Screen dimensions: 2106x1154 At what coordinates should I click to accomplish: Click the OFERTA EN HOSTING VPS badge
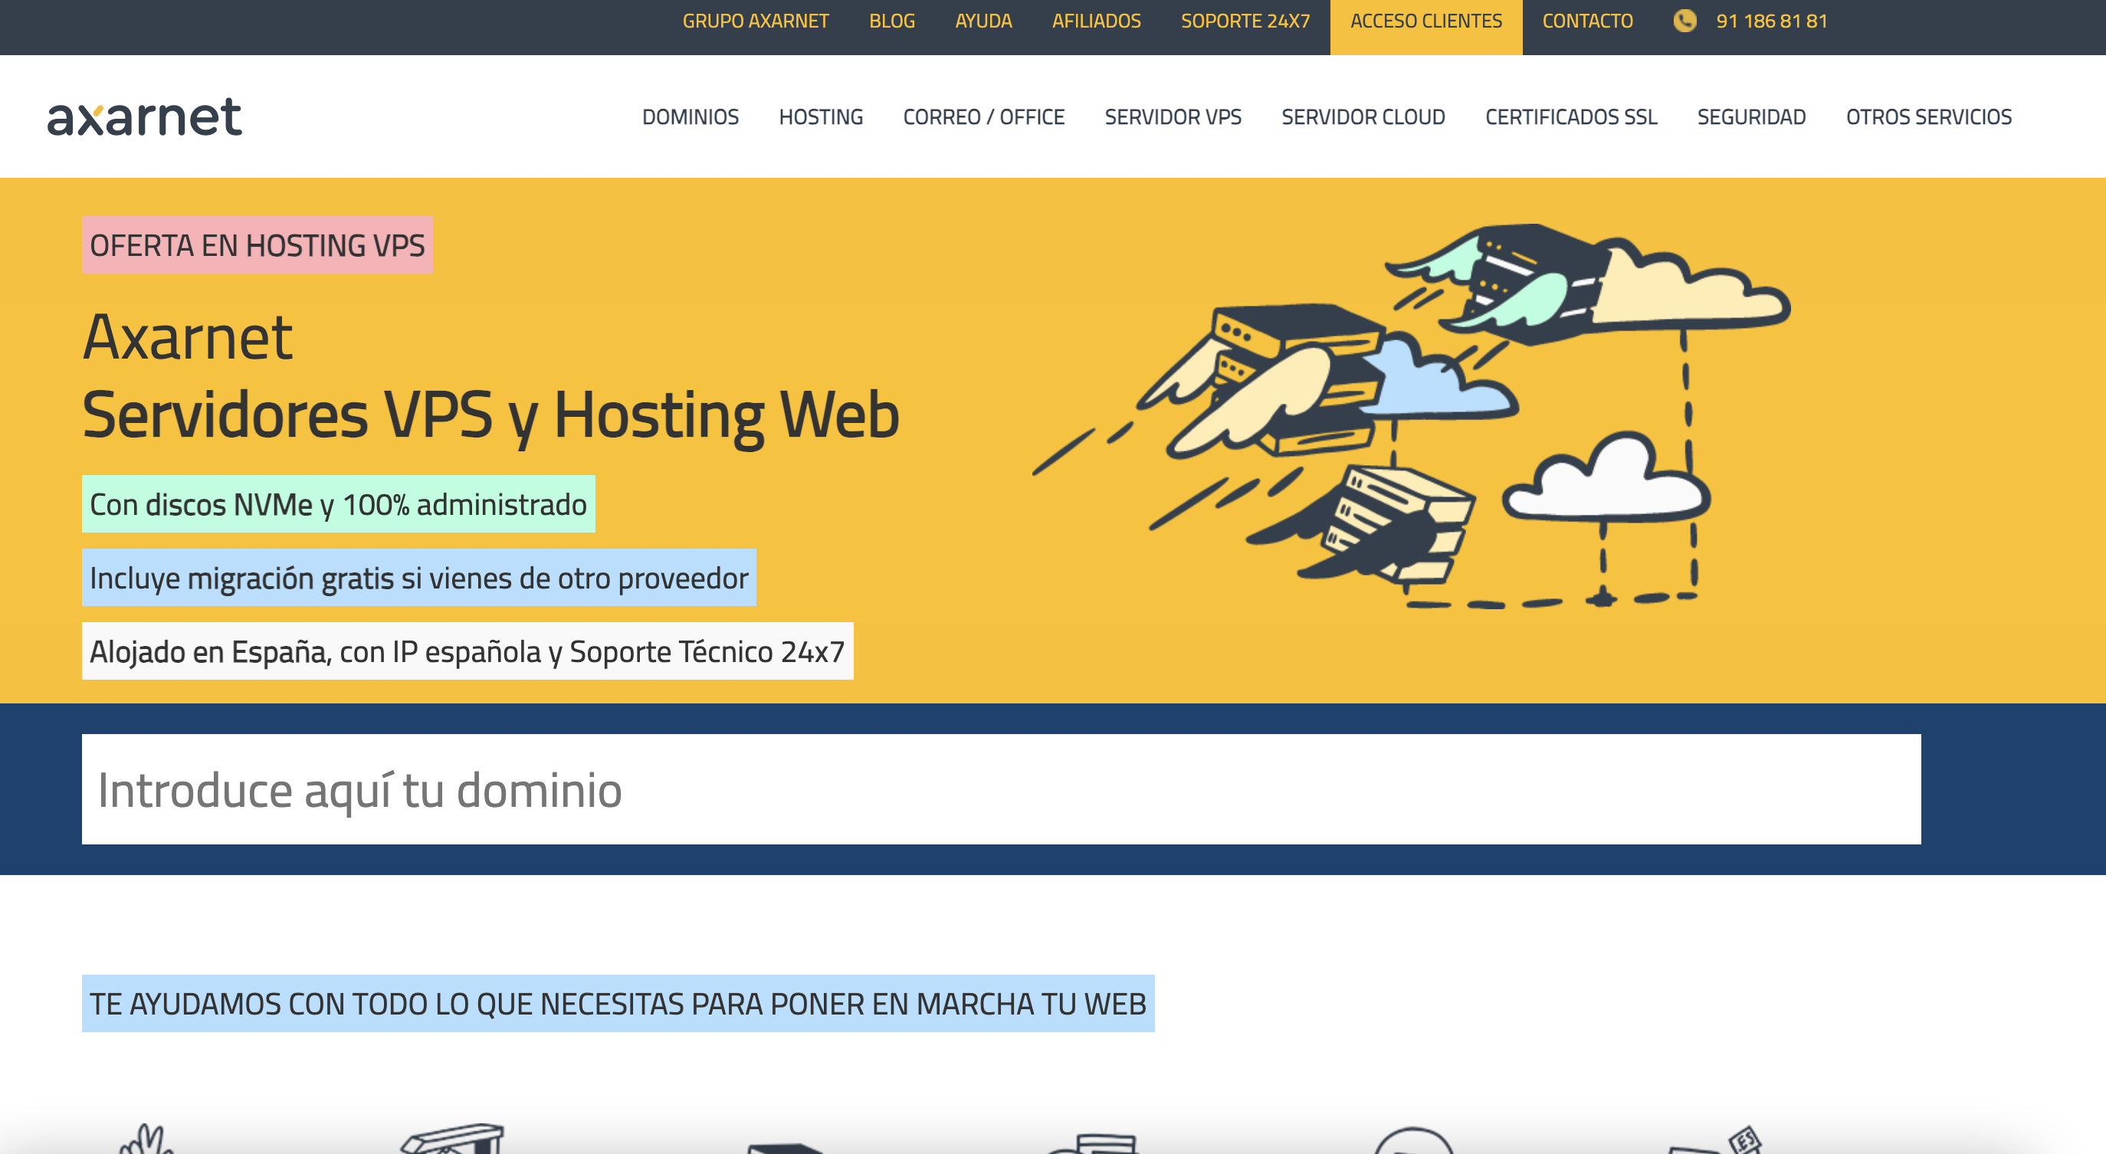coord(257,245)
